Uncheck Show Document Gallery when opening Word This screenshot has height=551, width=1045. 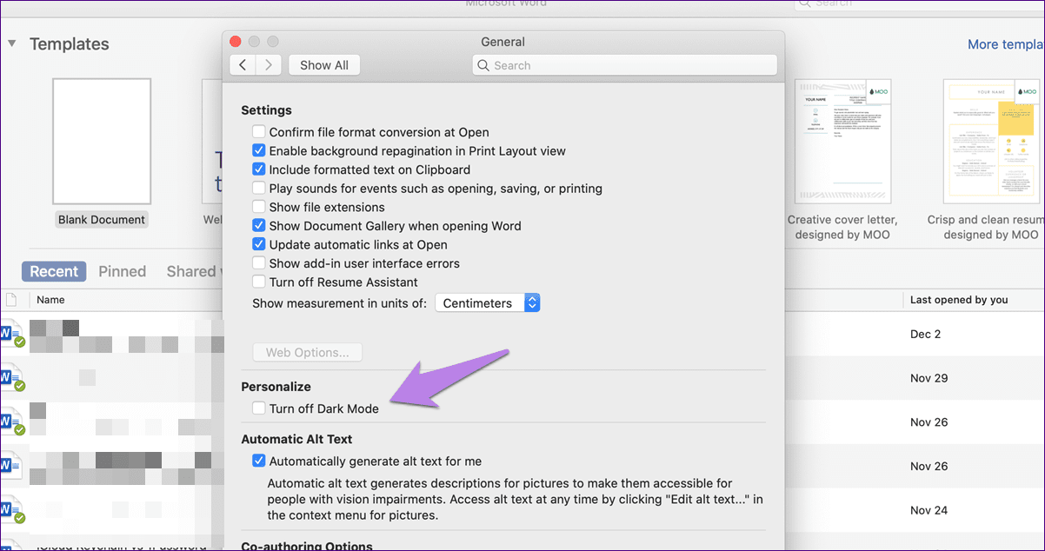point(259,226)
